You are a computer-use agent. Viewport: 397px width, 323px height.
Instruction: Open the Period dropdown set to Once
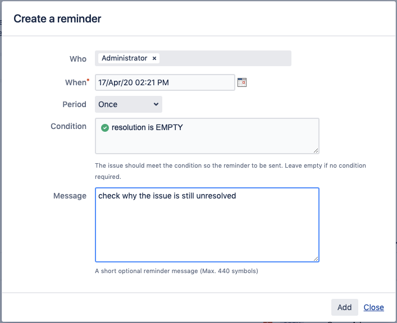point(128,104)
